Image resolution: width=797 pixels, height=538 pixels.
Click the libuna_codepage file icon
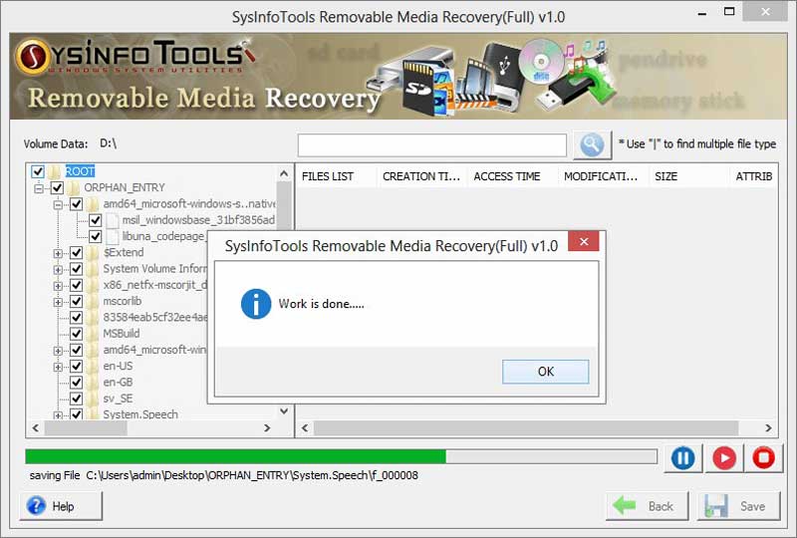(x=113, y=236)
